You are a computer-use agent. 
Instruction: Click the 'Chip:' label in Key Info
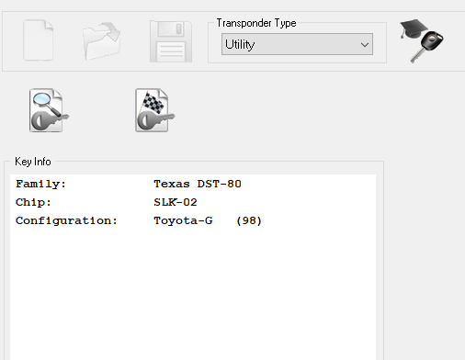[x=33, y=202]
